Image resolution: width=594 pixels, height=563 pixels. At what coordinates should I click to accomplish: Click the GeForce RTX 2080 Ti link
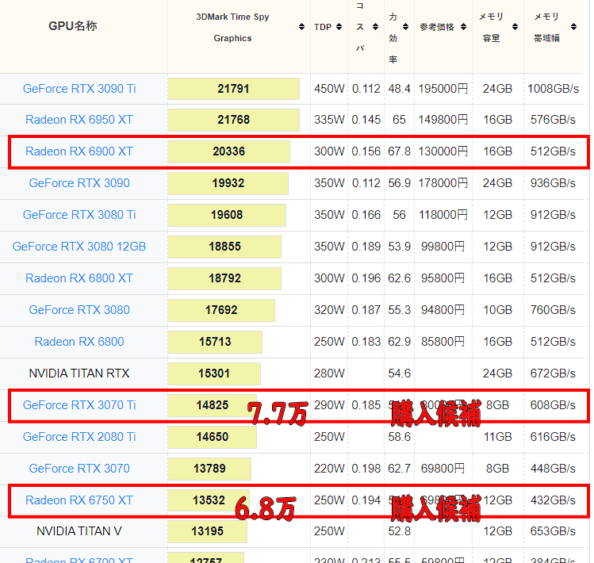click(x=79, y=437)
